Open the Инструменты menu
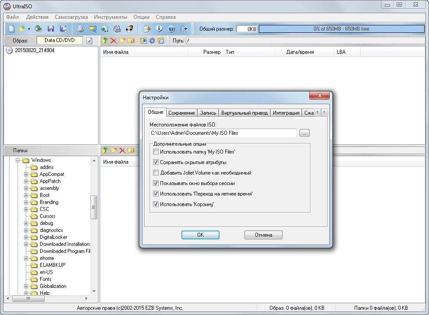429x315 pixels. (x=111, y=17)
